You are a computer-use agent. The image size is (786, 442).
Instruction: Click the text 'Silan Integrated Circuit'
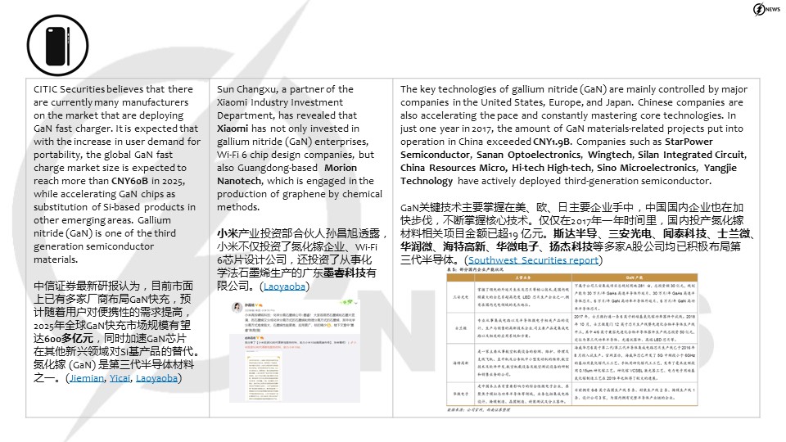(692, 155)
